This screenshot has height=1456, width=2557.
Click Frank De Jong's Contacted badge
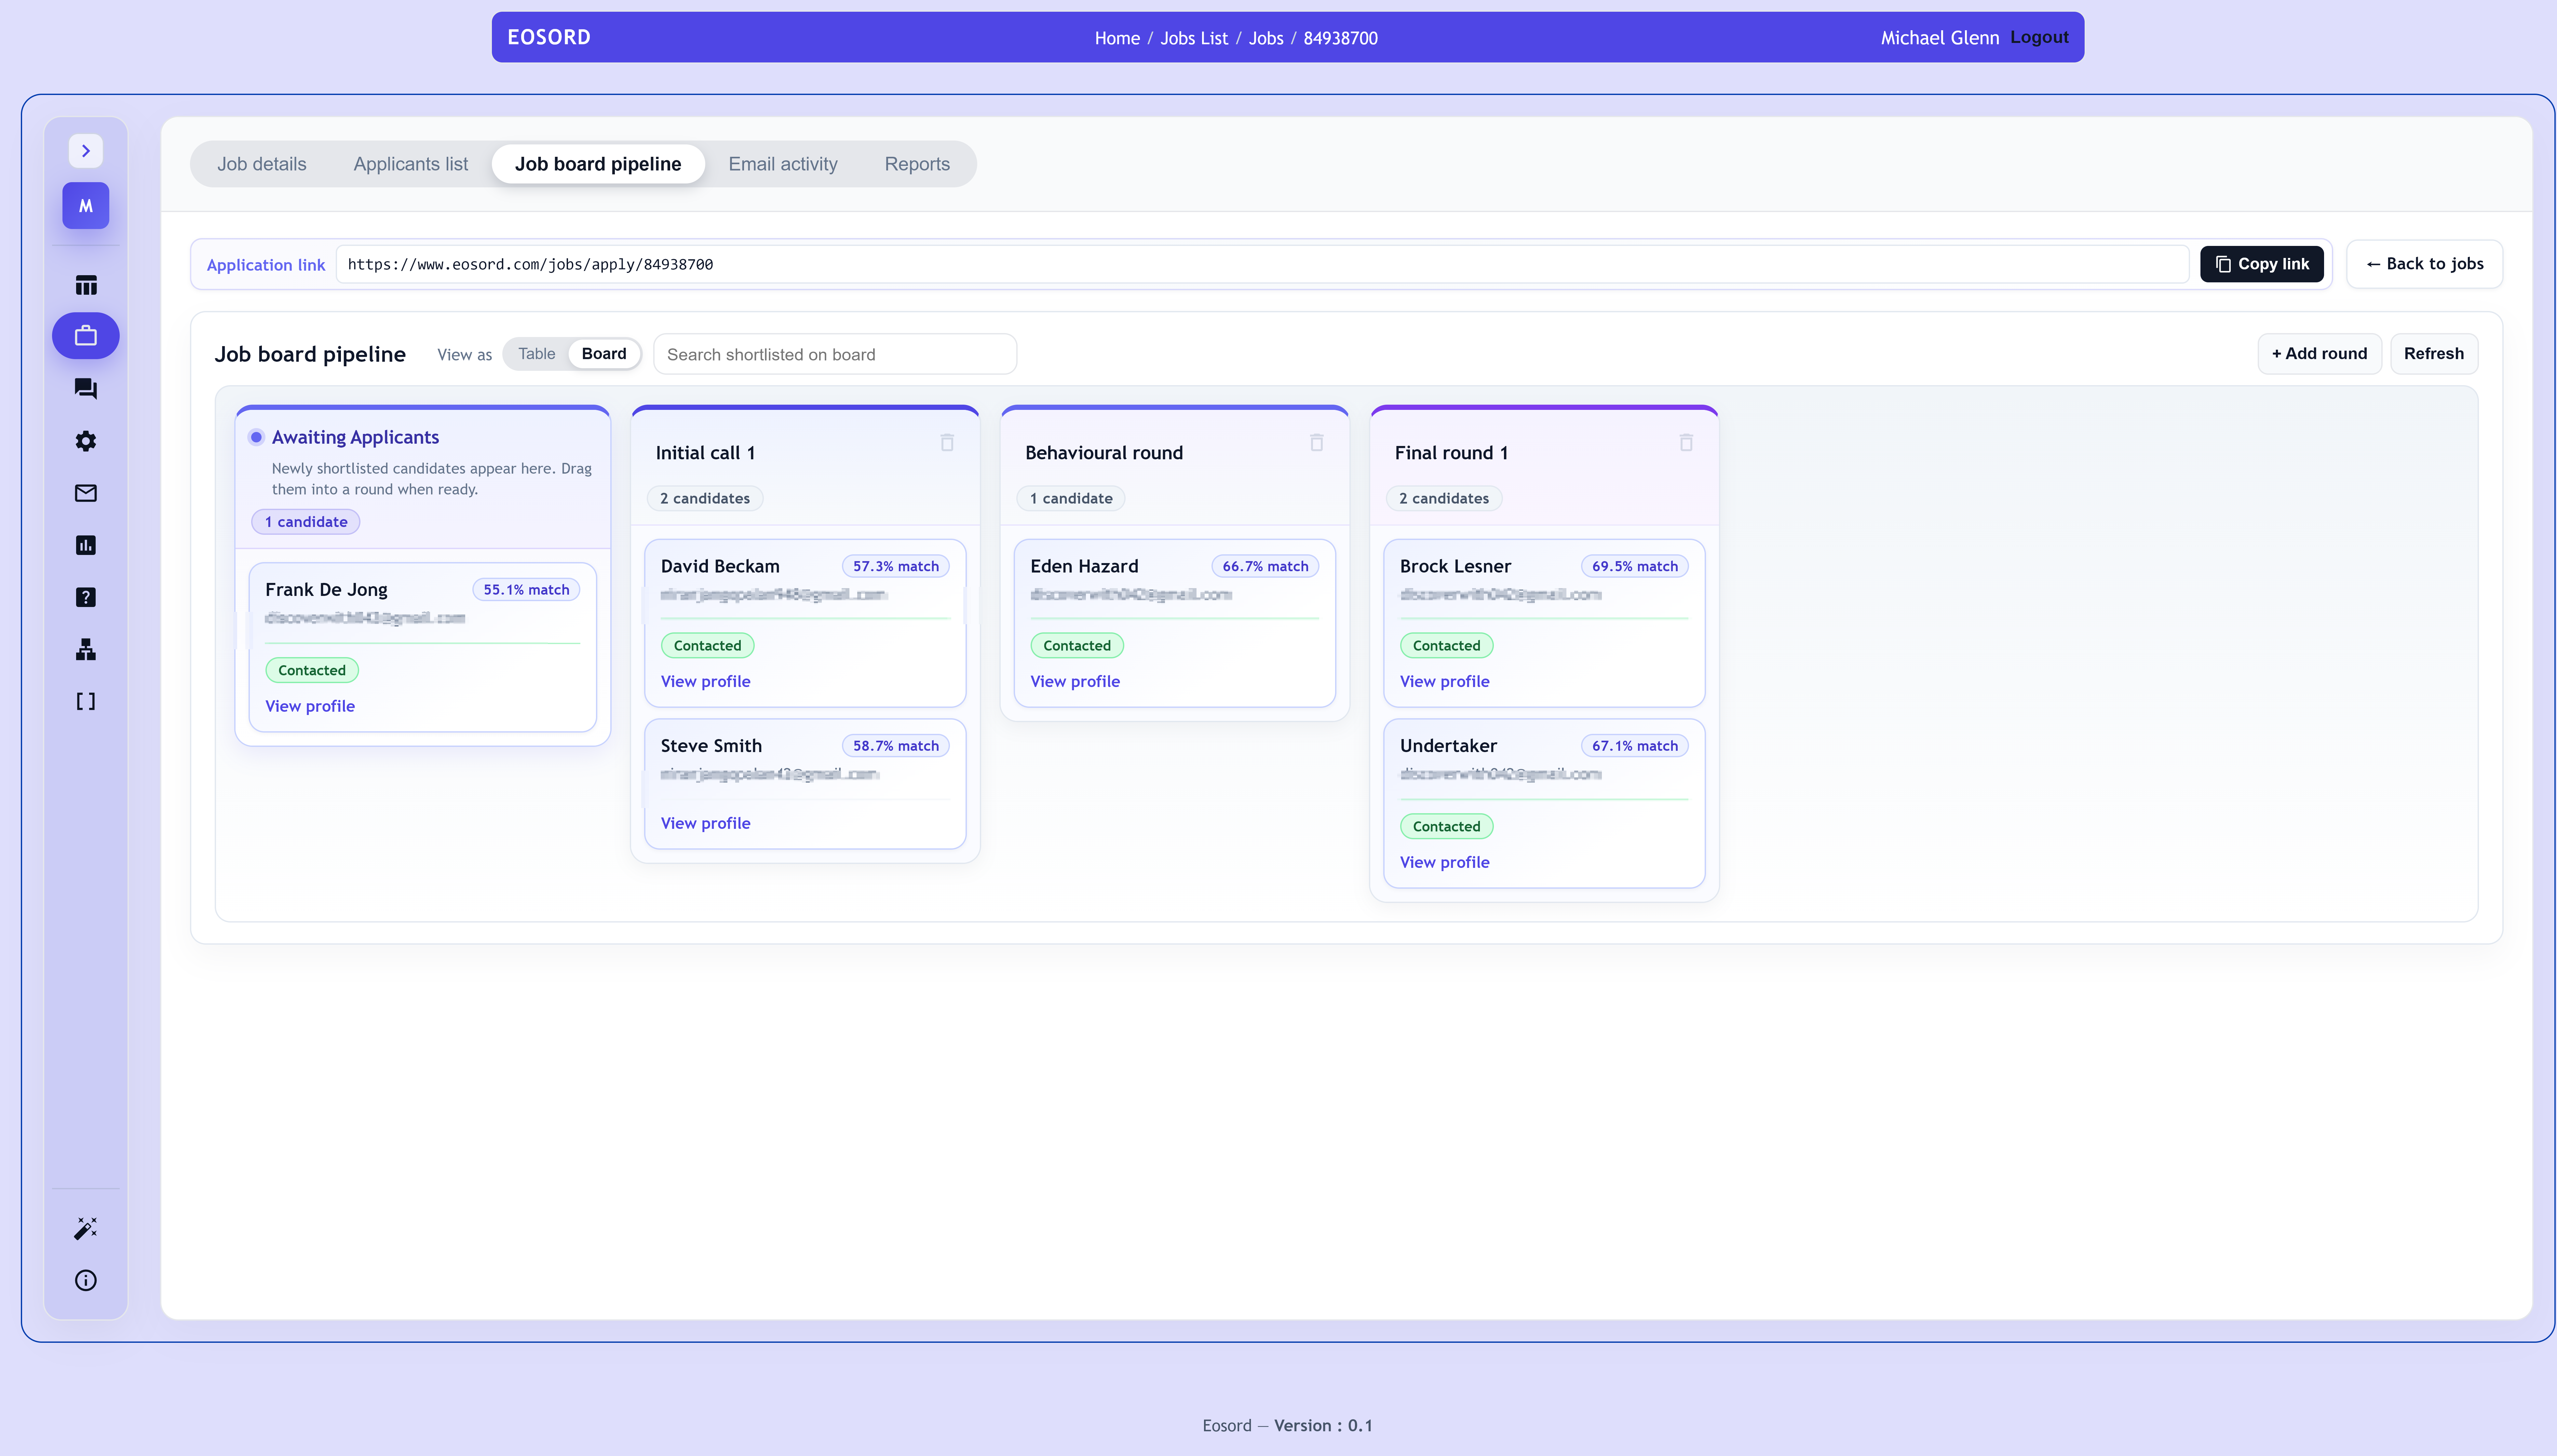312,670
